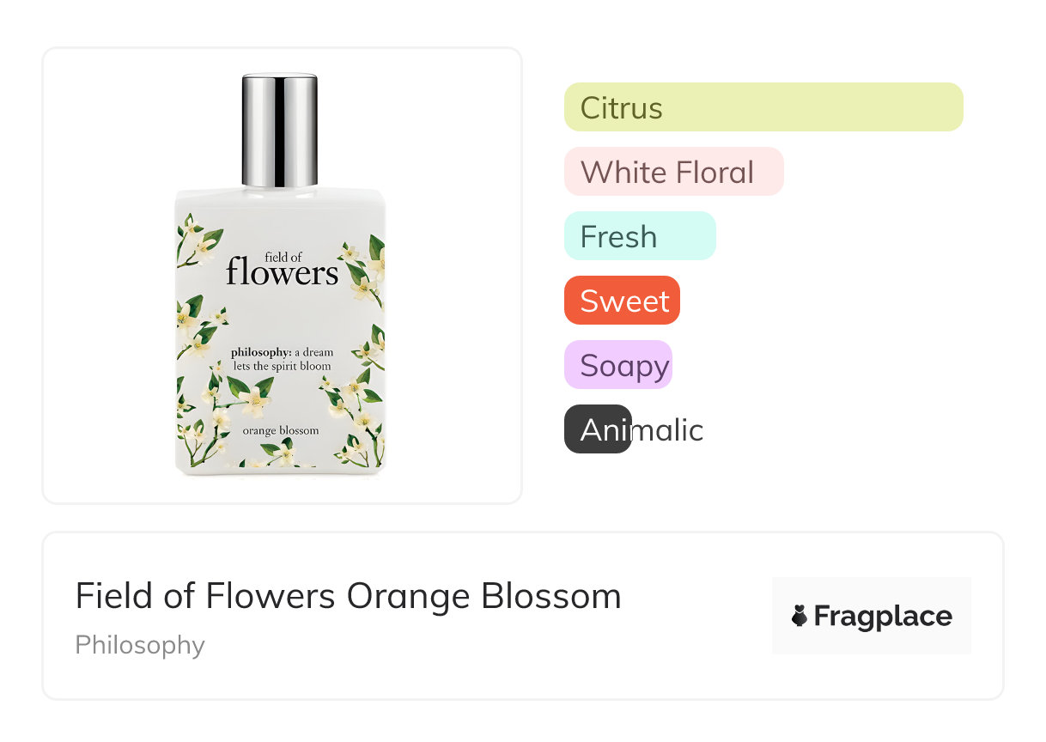
Task: Click the silver cap of the perfume bottle
Action: pos(280,131)
